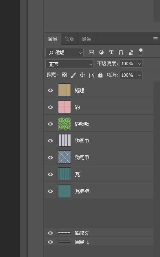Select 豹啾啾 green leopard thumbnail
The image size is (160, 257).
tap(64, 123)
